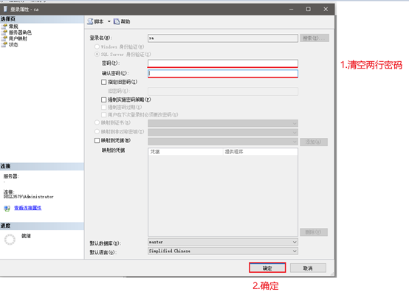Click the 用户映射 page icon
Image resolution: width=409 pixels, height=292 pixels.
(4, 38)
